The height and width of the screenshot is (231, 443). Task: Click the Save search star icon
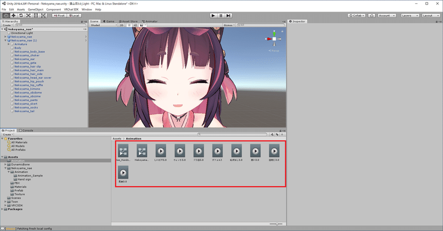coord(282,135)
